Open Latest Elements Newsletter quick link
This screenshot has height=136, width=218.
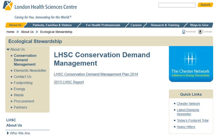(188, 112)
